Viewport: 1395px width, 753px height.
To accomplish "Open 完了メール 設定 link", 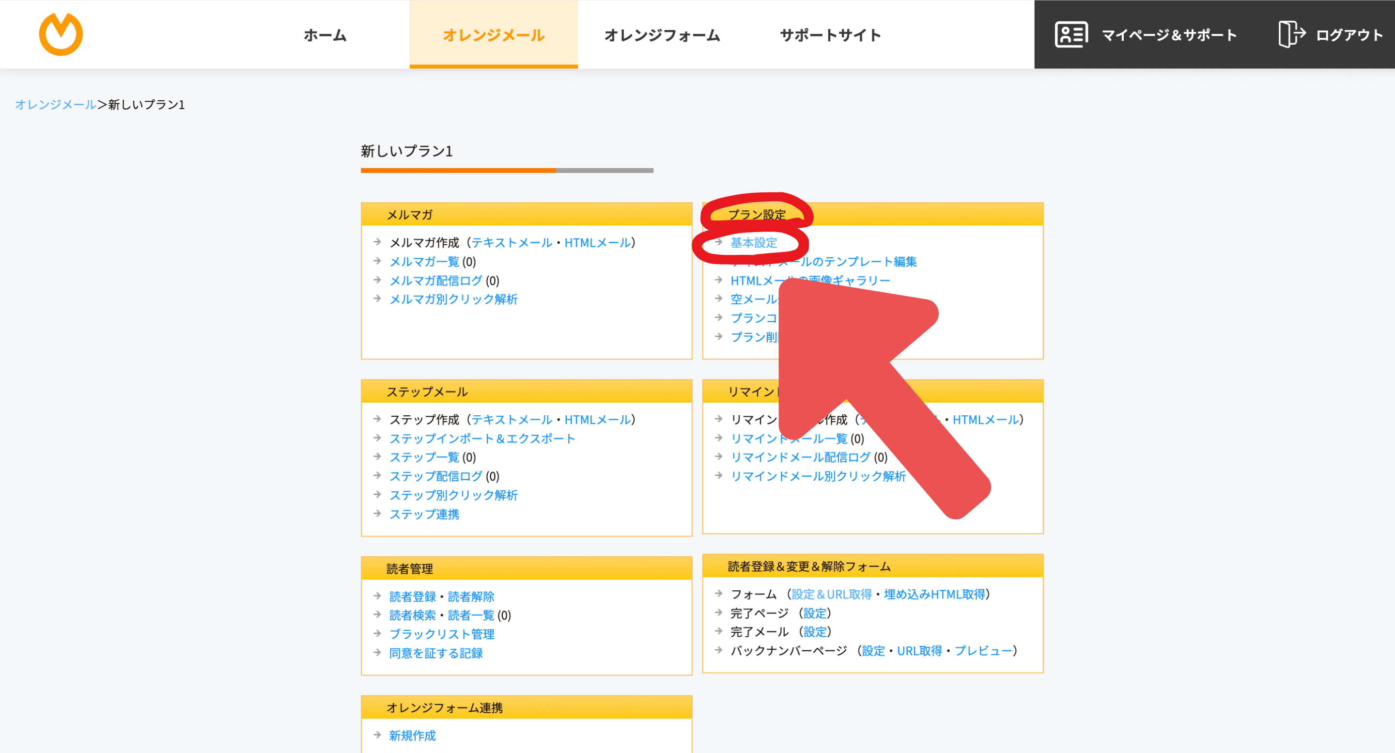I will click(x=814, y=632).
